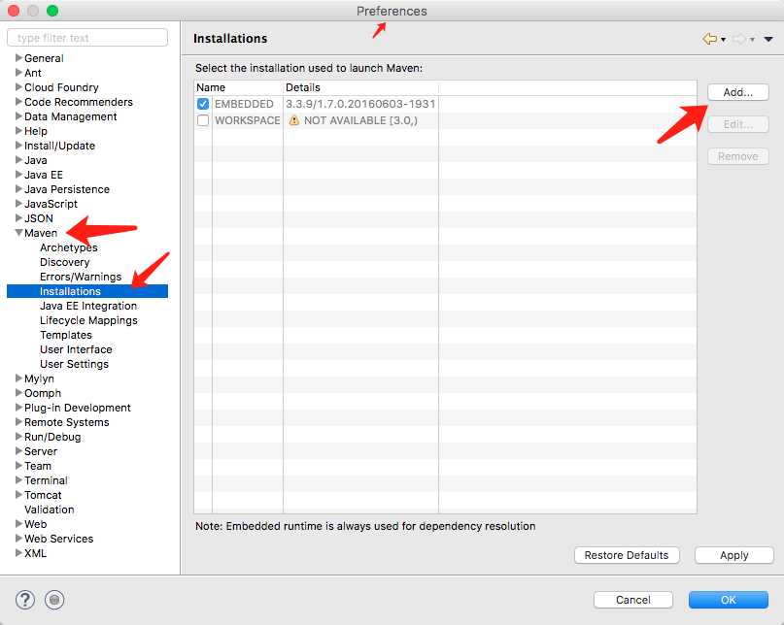
Task: Select the Java Persistence tree label
Action: pyautogui.click(x=66, y=189)
